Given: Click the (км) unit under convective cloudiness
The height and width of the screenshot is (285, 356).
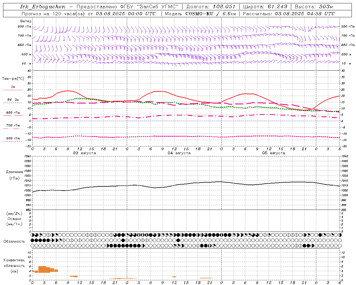Looking at the screenshot, I should coord(14,271).
